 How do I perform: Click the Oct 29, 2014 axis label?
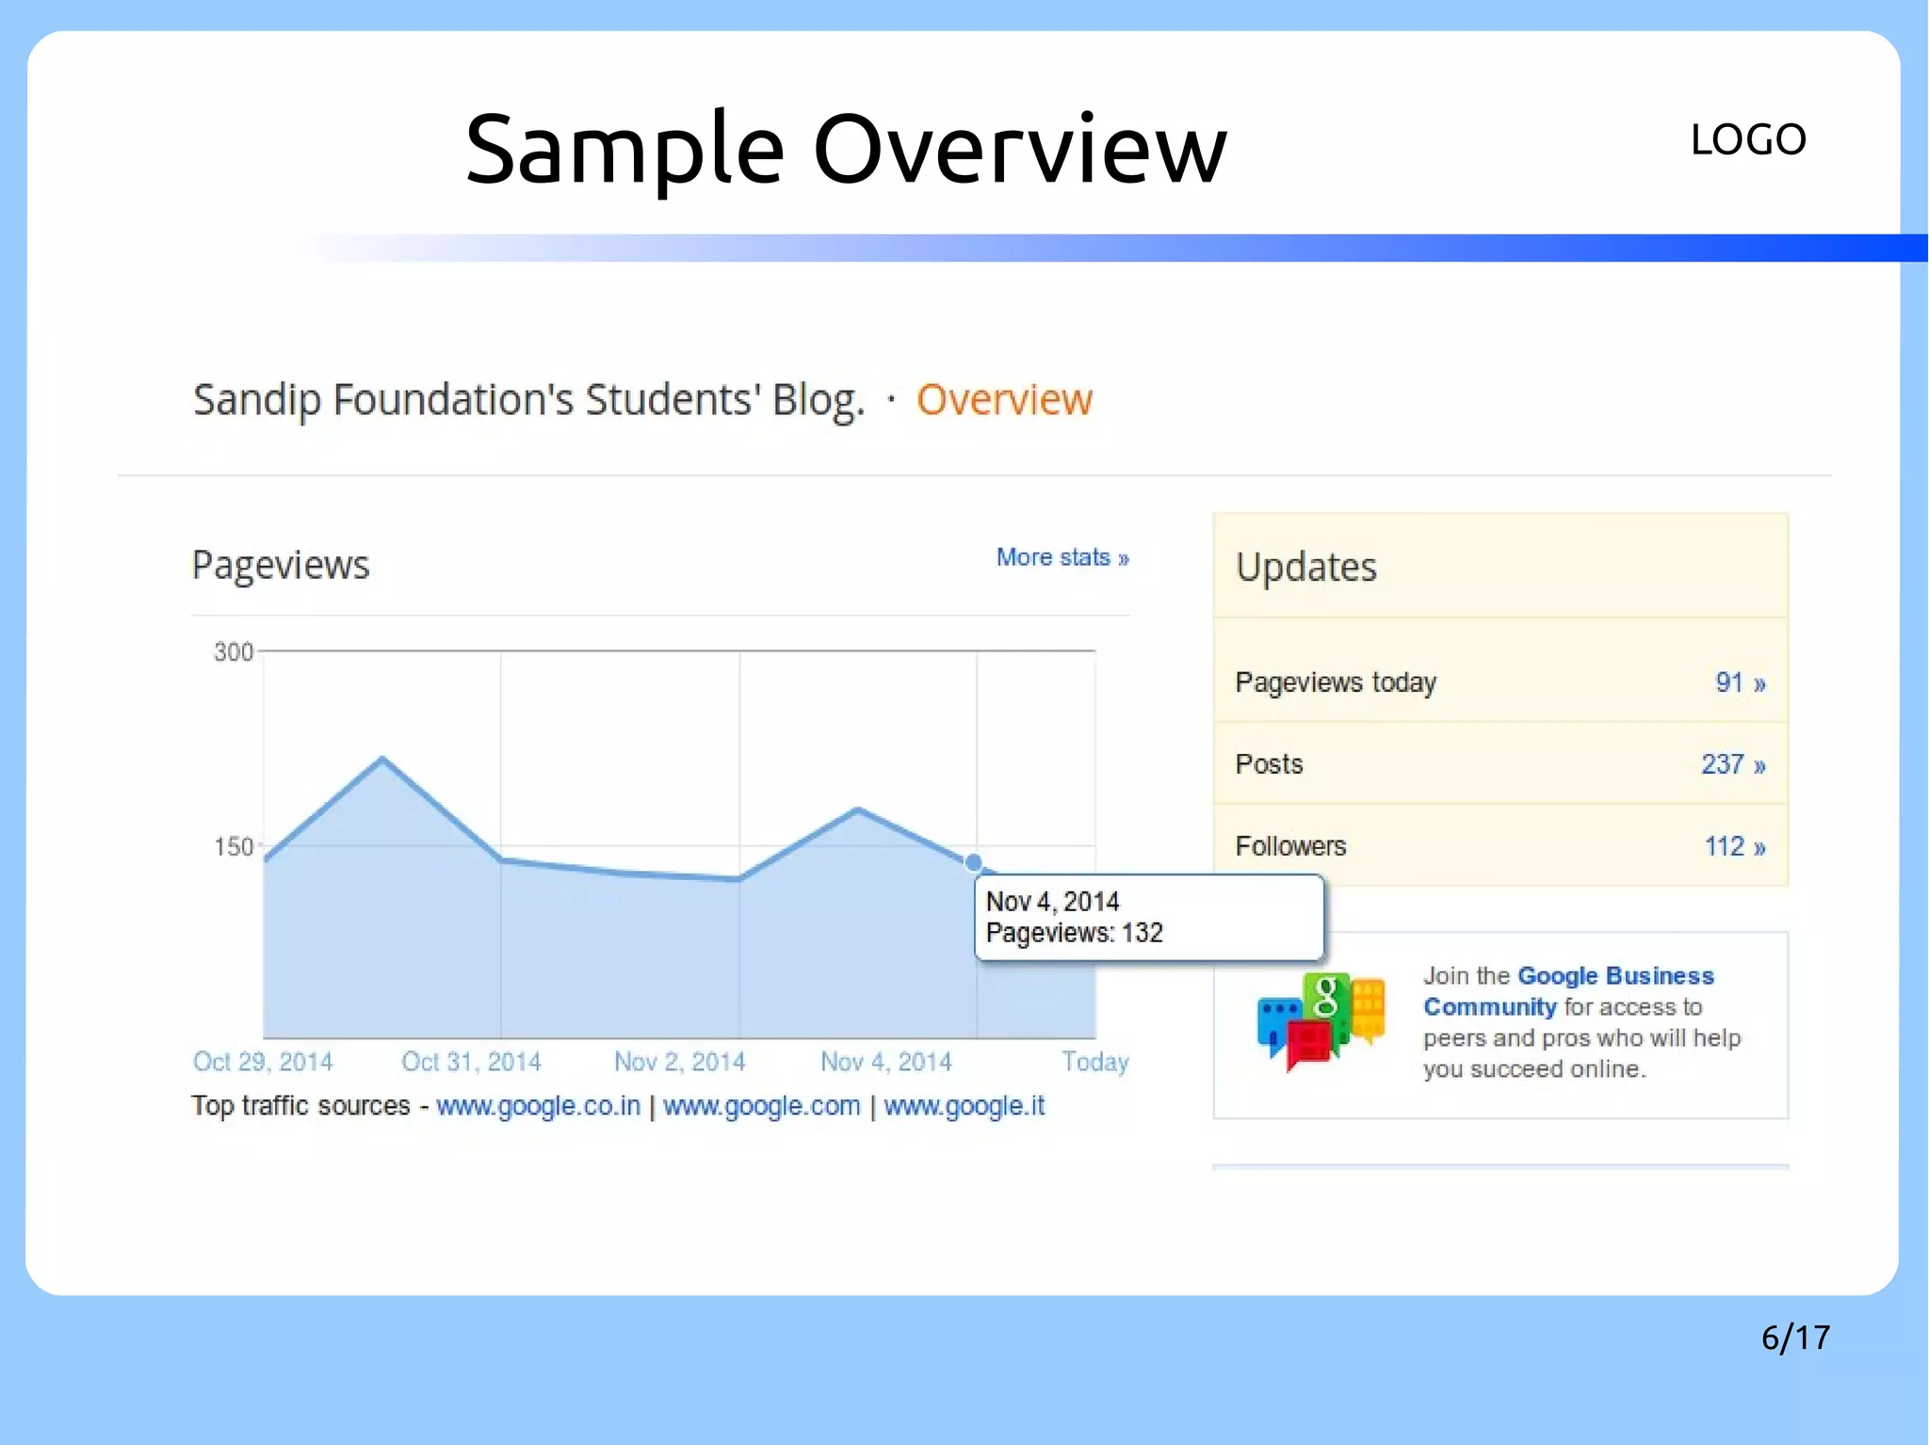coord(263,1062)
